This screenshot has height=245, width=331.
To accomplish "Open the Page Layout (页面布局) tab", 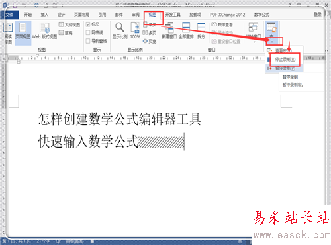I will tap(81, 15).
